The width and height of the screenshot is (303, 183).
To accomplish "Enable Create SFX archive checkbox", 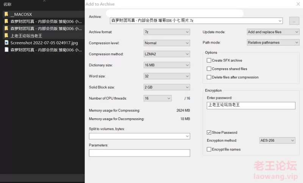I will pos(209,60).
